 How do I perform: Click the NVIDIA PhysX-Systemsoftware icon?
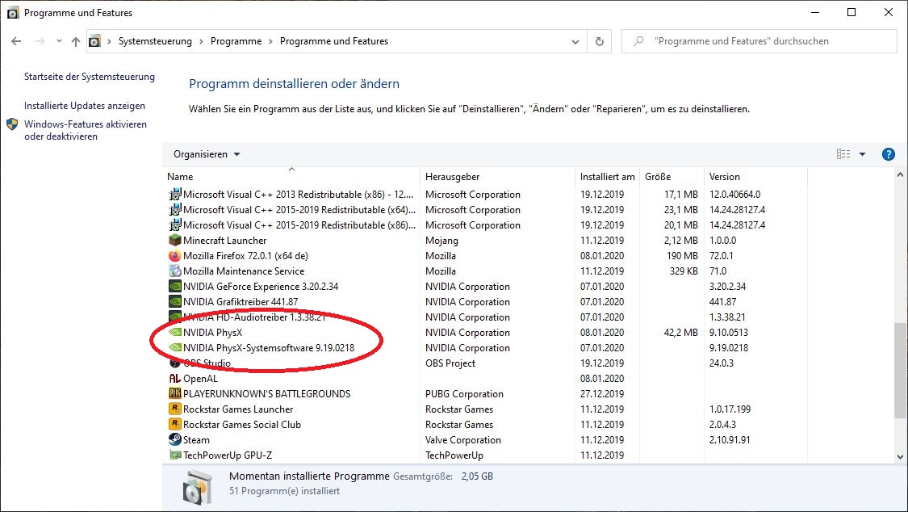click(175, 347)
